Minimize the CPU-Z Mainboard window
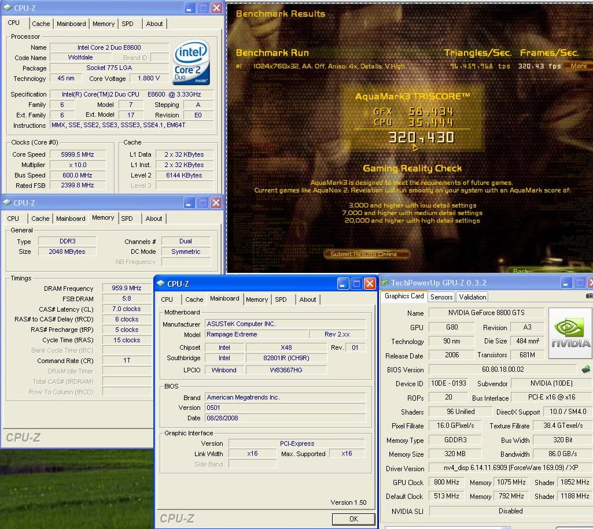 (x=343, y=283)
